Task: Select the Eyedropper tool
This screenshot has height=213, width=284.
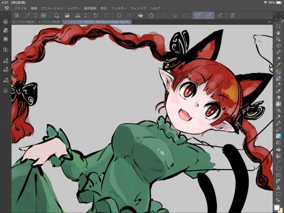Action: (278, 65)
